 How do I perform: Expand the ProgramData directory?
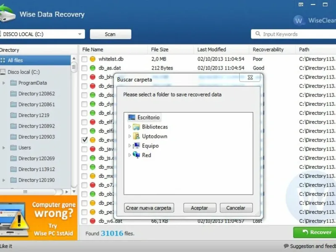(4, 83)
